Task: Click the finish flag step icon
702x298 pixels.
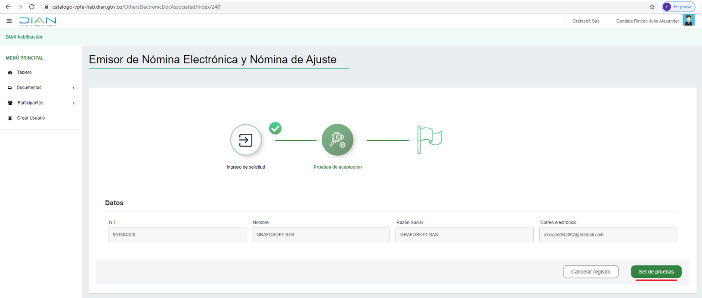Action: pyautogui.click(x=429, y=140)
